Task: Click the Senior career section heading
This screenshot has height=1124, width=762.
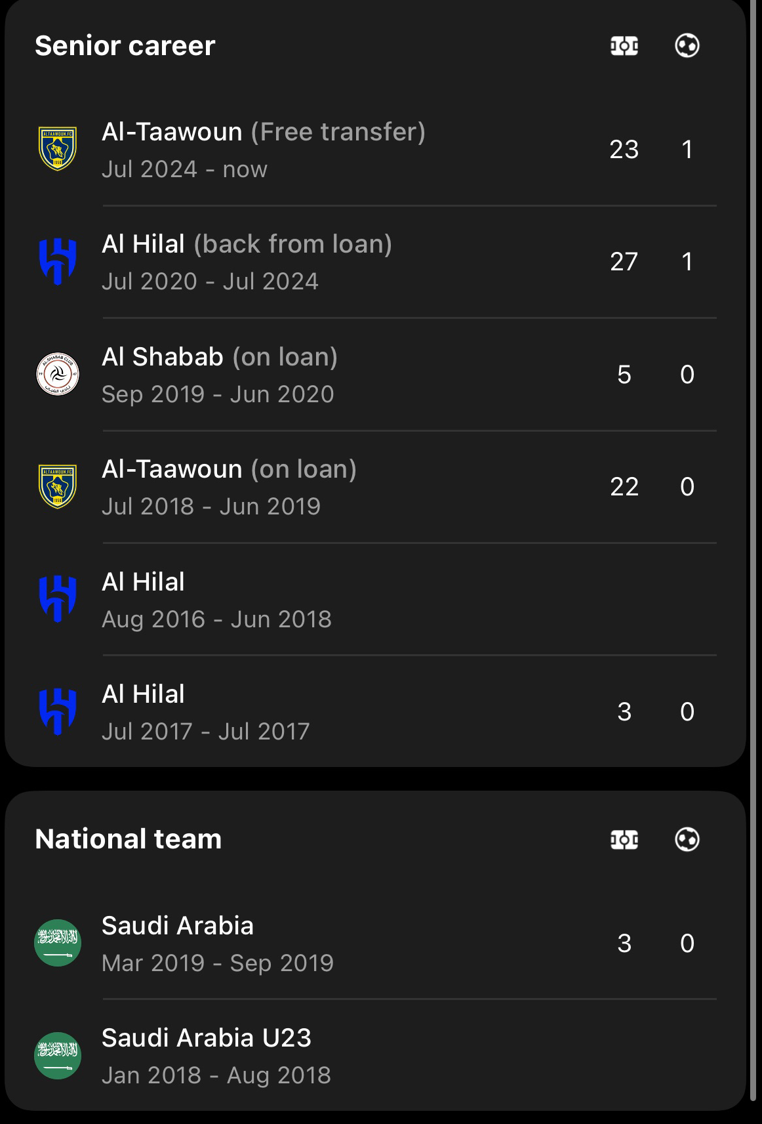Action: (x=125, y=46)
